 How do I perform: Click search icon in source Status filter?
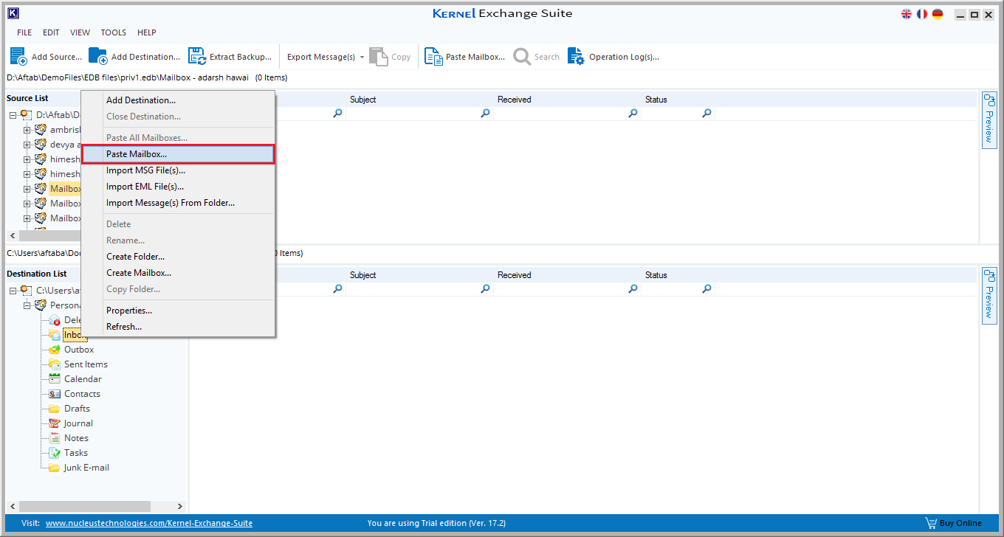click(x=707, y=114)
